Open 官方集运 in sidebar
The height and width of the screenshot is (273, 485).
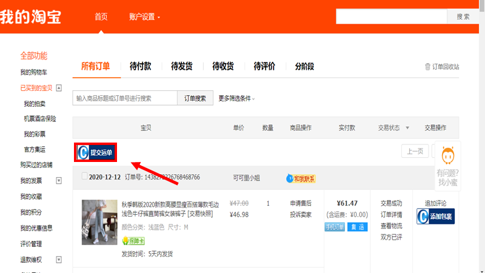[35, 149]
